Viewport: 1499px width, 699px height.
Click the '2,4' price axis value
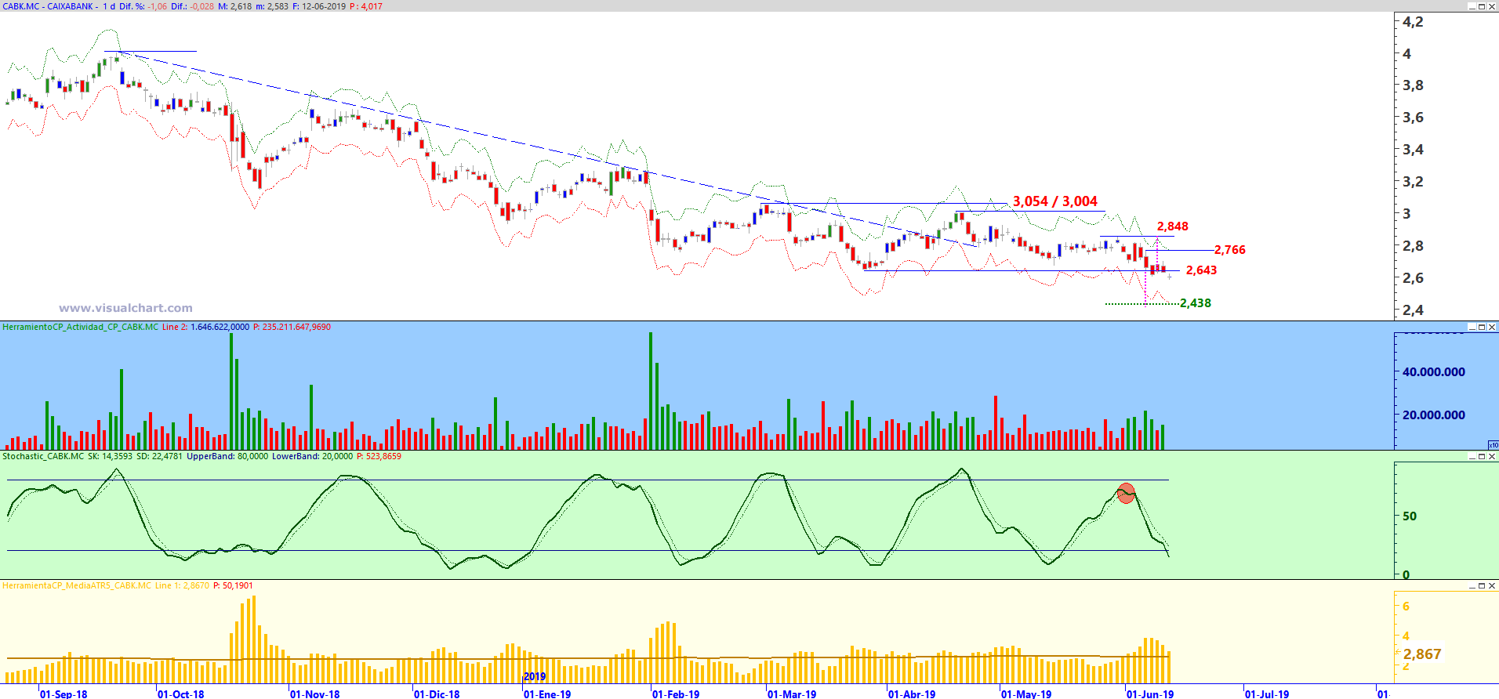coord(1413,310)
